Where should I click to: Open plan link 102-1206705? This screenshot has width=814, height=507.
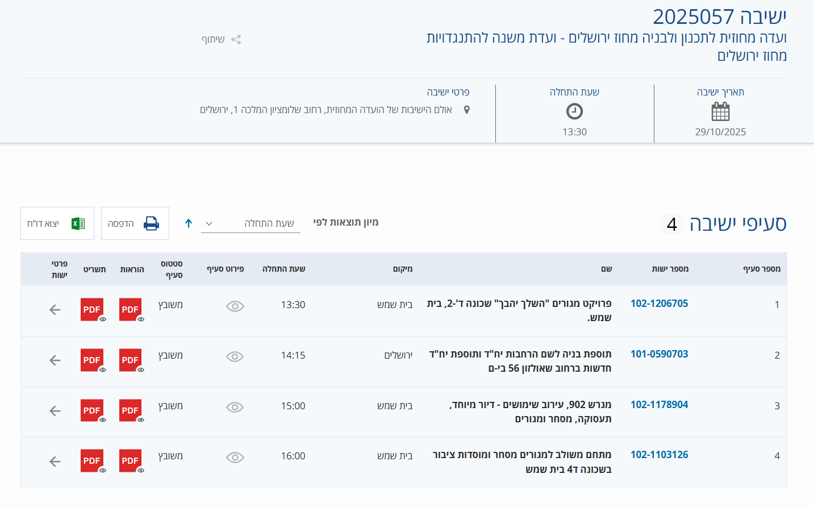[x=659, y=304]
